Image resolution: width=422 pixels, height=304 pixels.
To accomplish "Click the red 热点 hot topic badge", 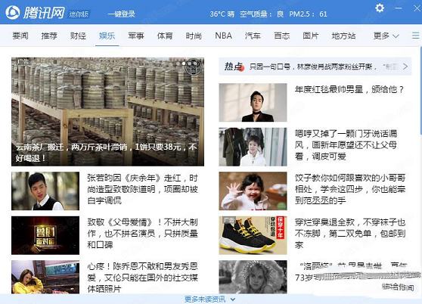I will (x=234, y=67).
